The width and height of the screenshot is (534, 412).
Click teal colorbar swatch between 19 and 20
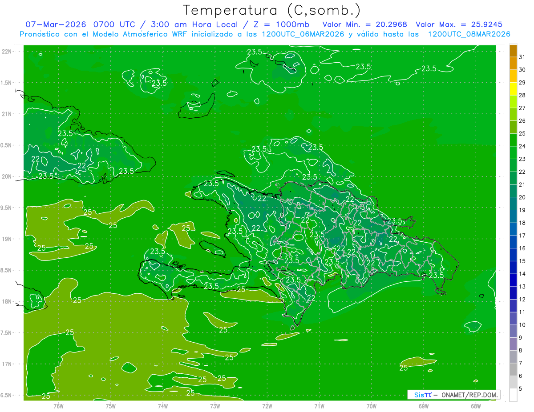click(x=513, y=204)
